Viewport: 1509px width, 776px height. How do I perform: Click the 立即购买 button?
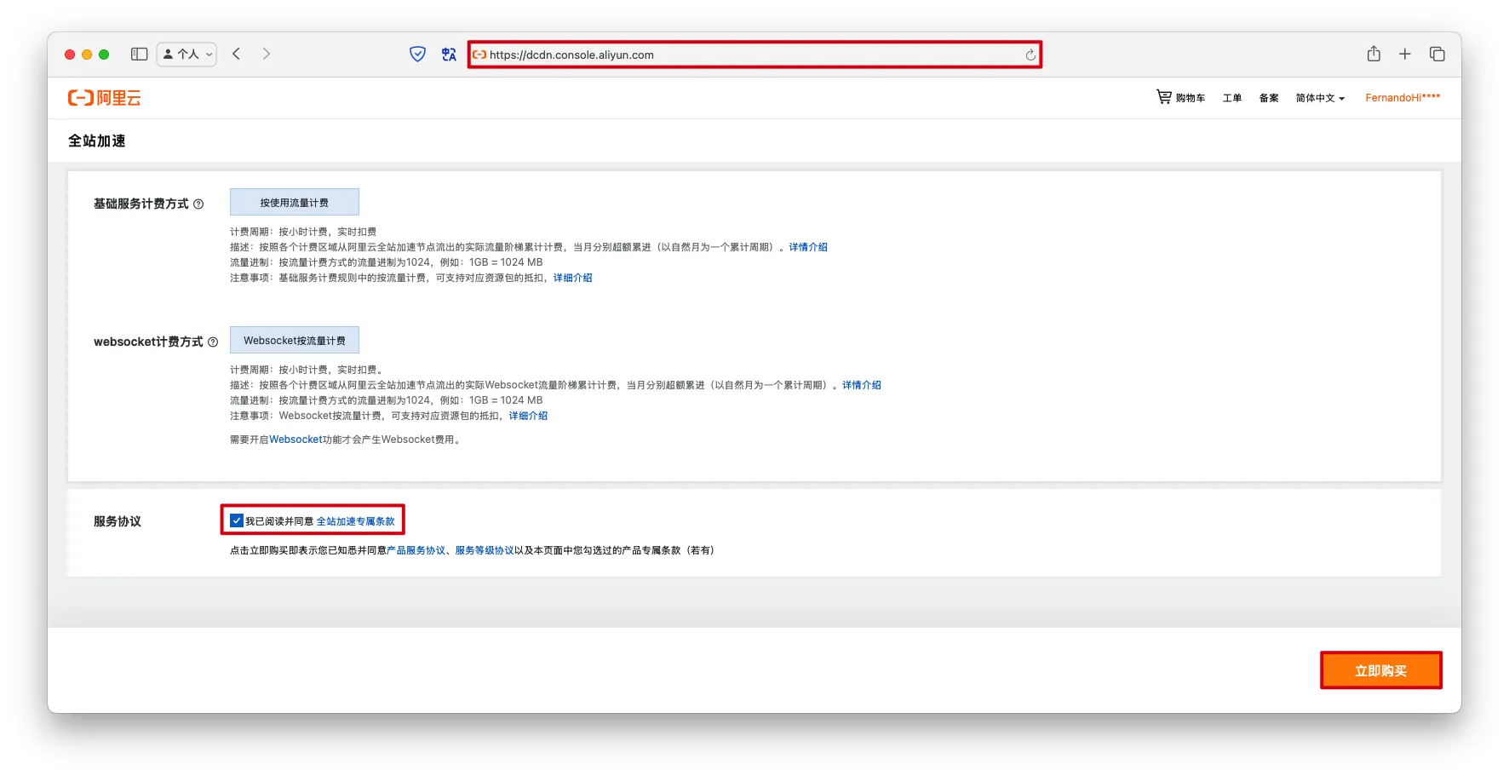point(1380,671)
